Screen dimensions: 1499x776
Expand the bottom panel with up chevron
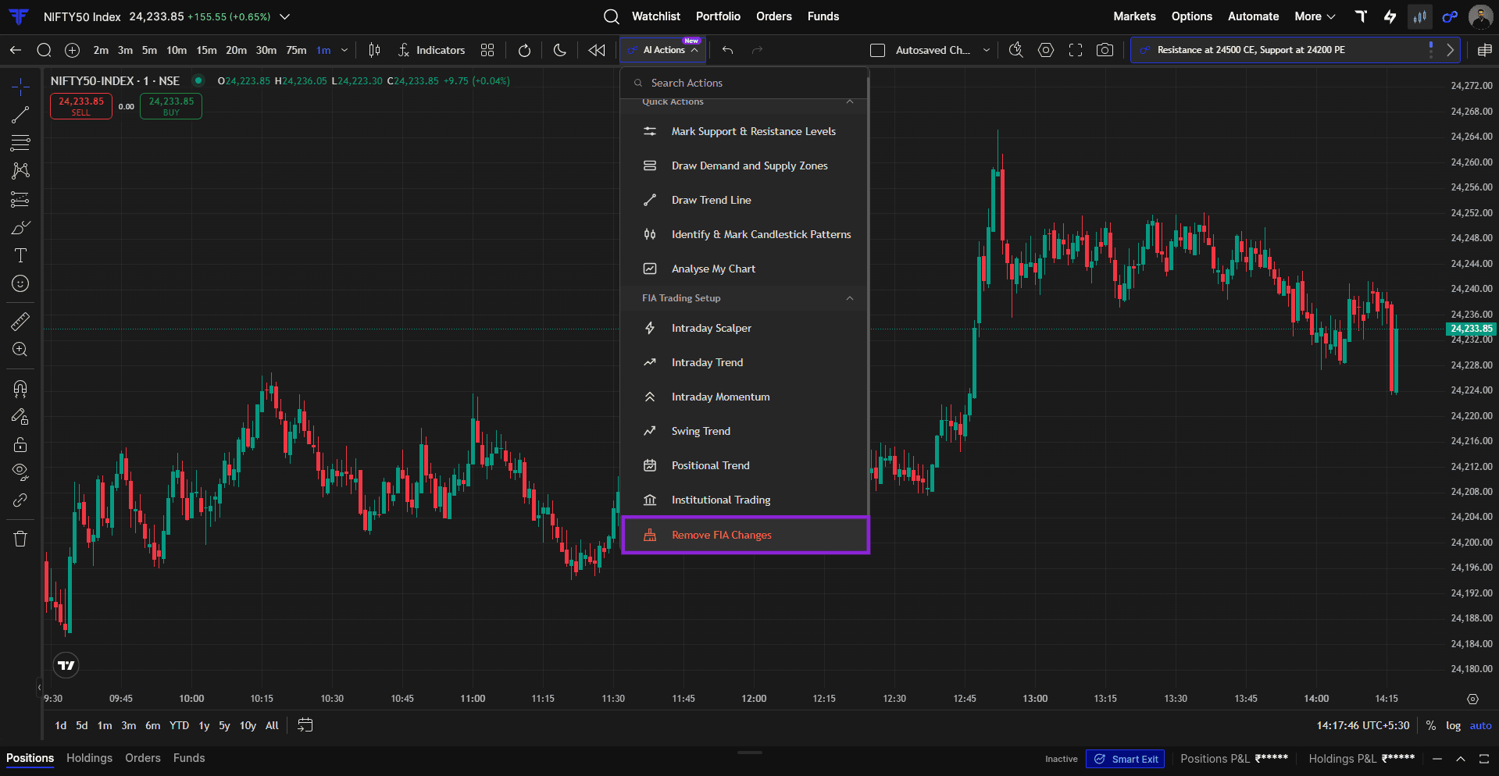tap(1460, 759)
